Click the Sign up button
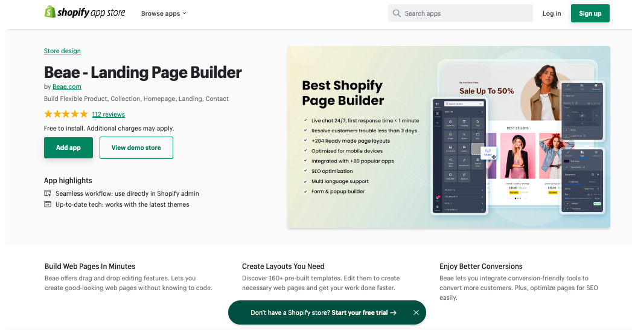Image resolution: width=632 pixels, height=330 pixels. [x=590, y=13]
